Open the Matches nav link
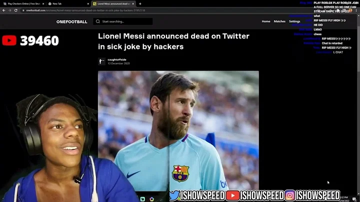Viewport: 360px width, 202px height. pyautogui.click(x=279, y=21)
